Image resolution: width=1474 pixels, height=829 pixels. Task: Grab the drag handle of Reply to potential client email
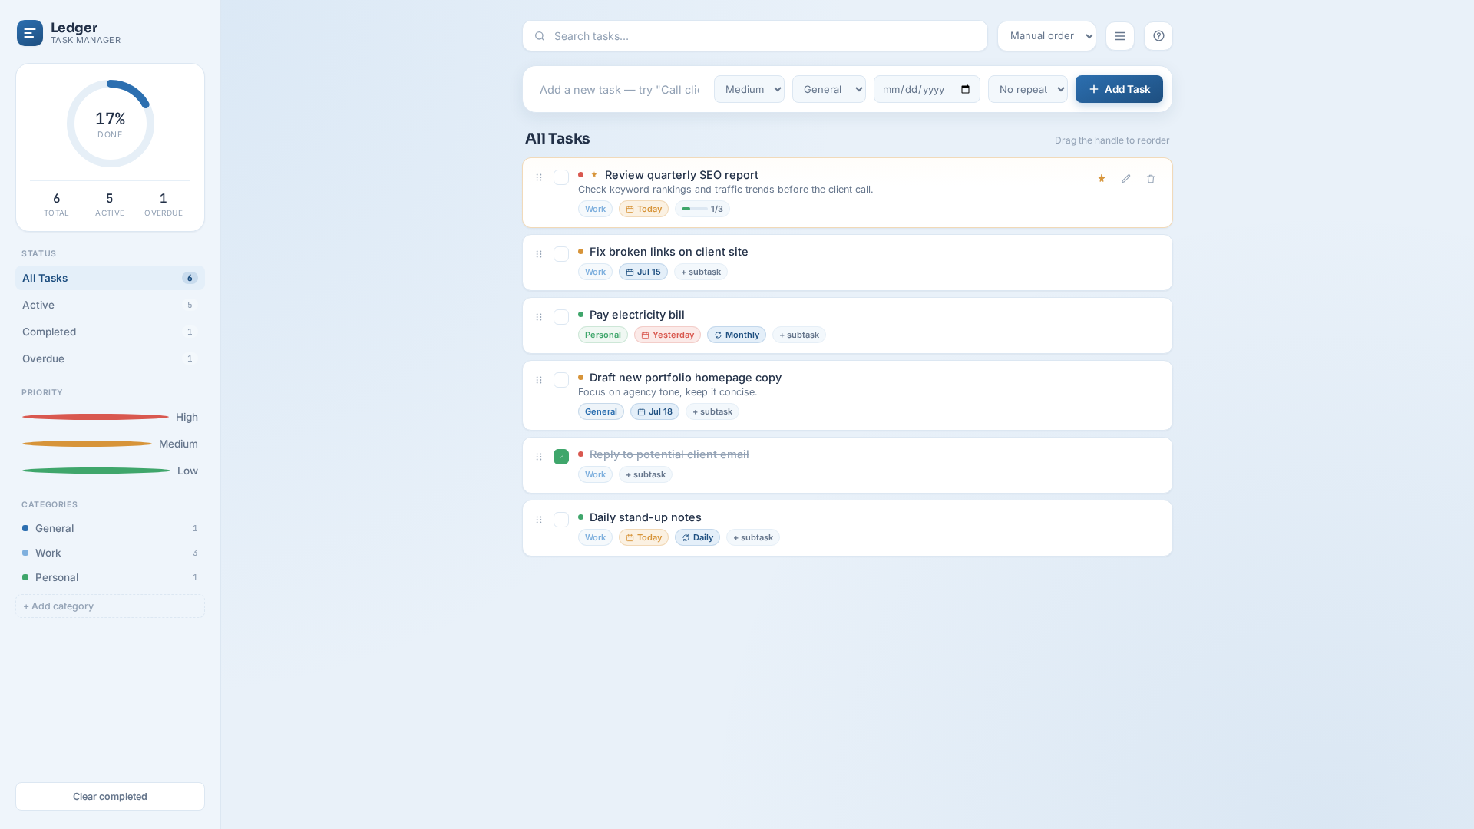click(539, 457)
